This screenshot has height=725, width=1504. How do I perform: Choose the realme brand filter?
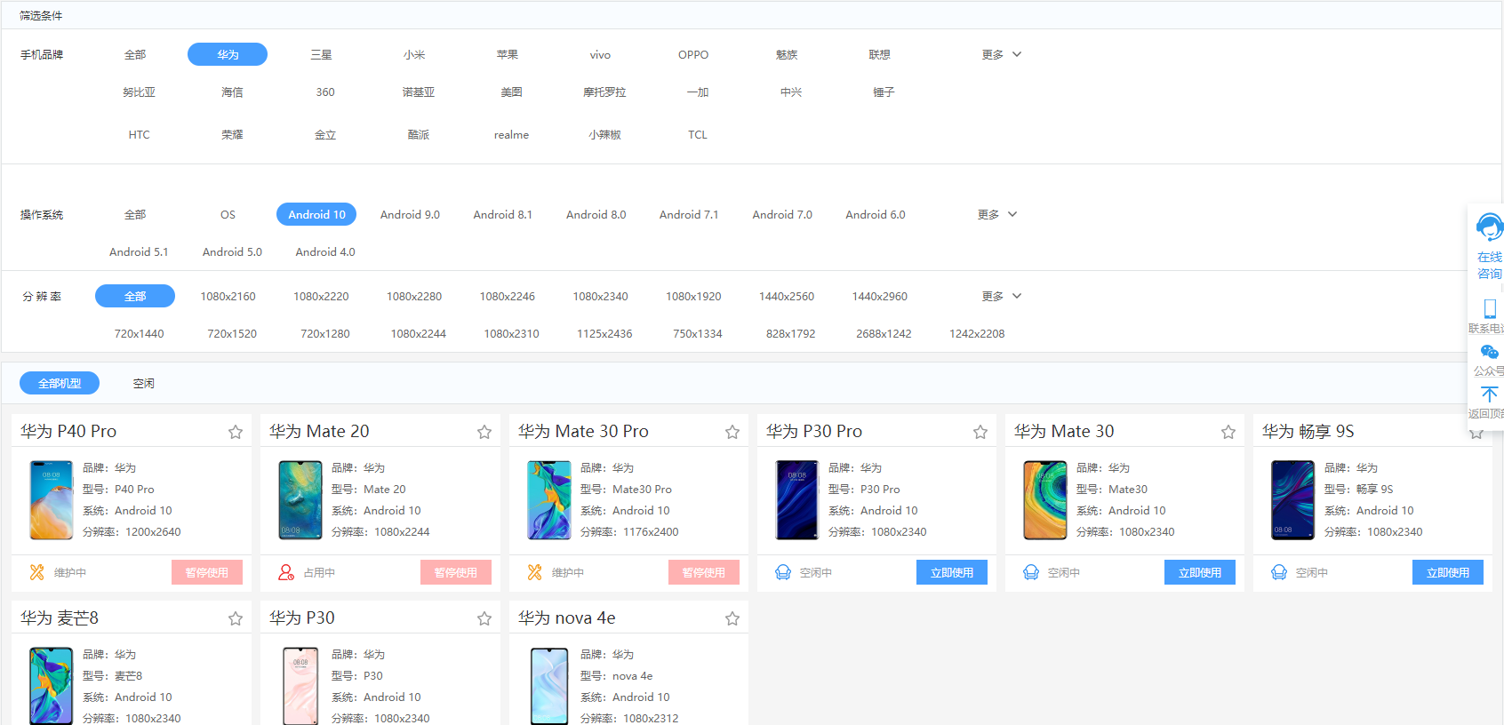511,134
